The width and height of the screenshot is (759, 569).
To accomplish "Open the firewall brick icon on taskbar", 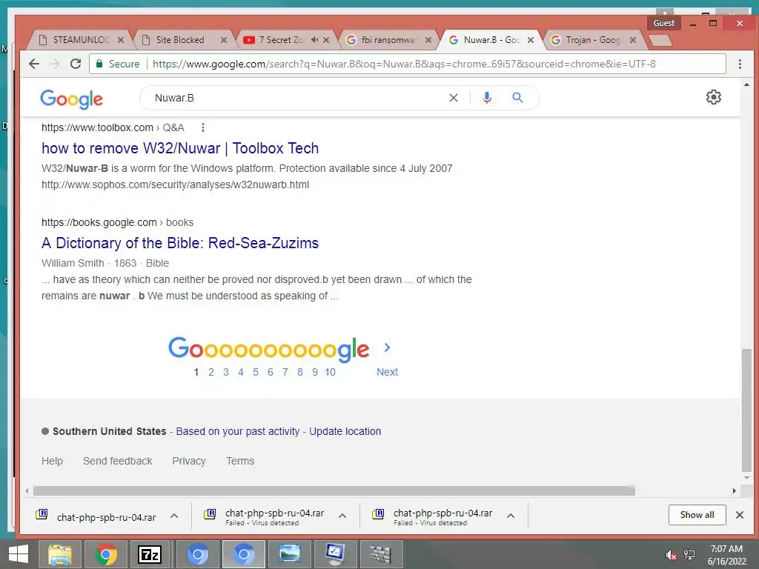I will coord(380,554).
